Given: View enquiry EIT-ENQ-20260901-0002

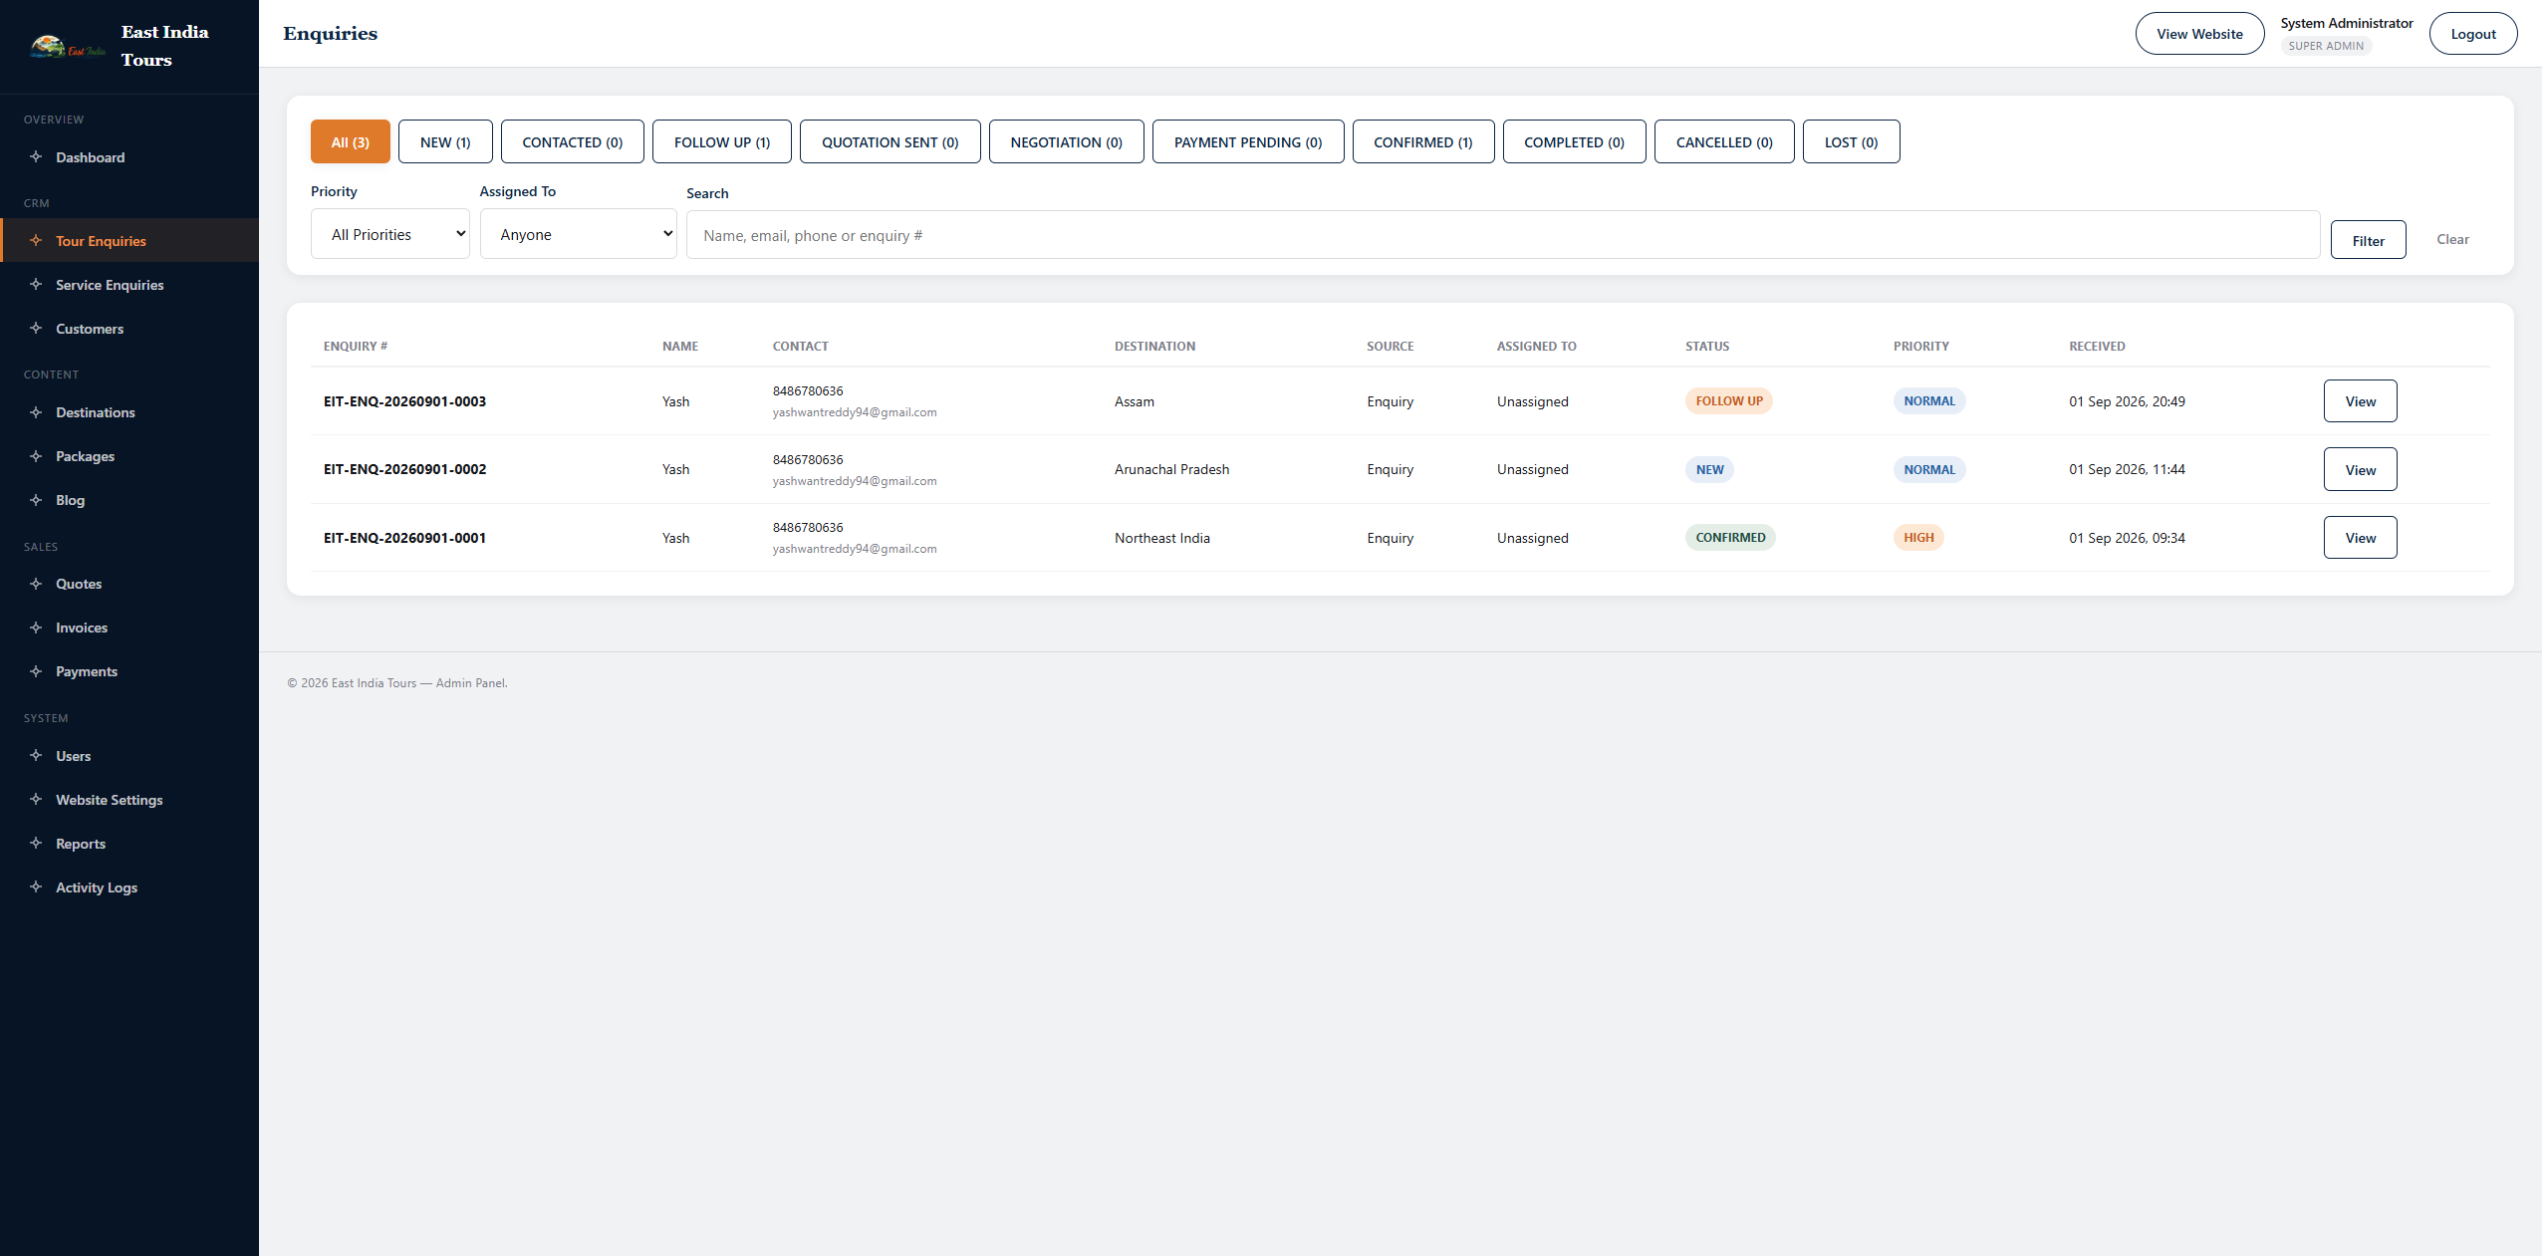Looking at the screenshot, I should [2360, 469].
